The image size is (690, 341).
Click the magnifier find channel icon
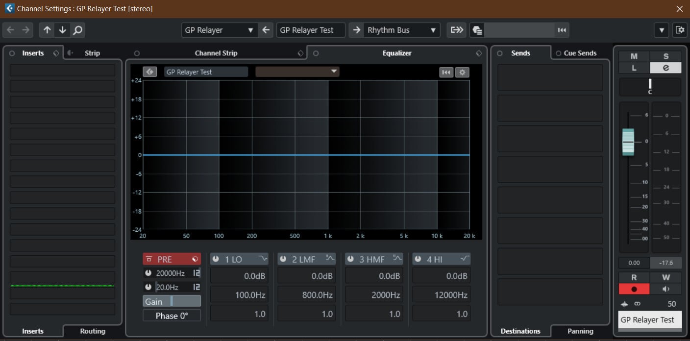pos(77,30)
